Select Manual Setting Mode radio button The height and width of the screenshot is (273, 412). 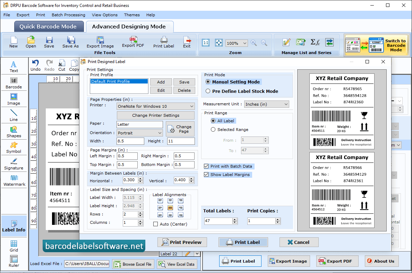208,82
